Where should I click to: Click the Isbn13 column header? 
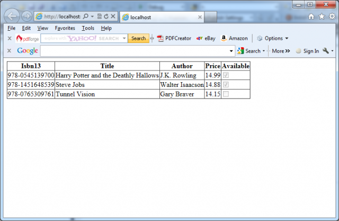pyautogui.click(x=31, y=66)
